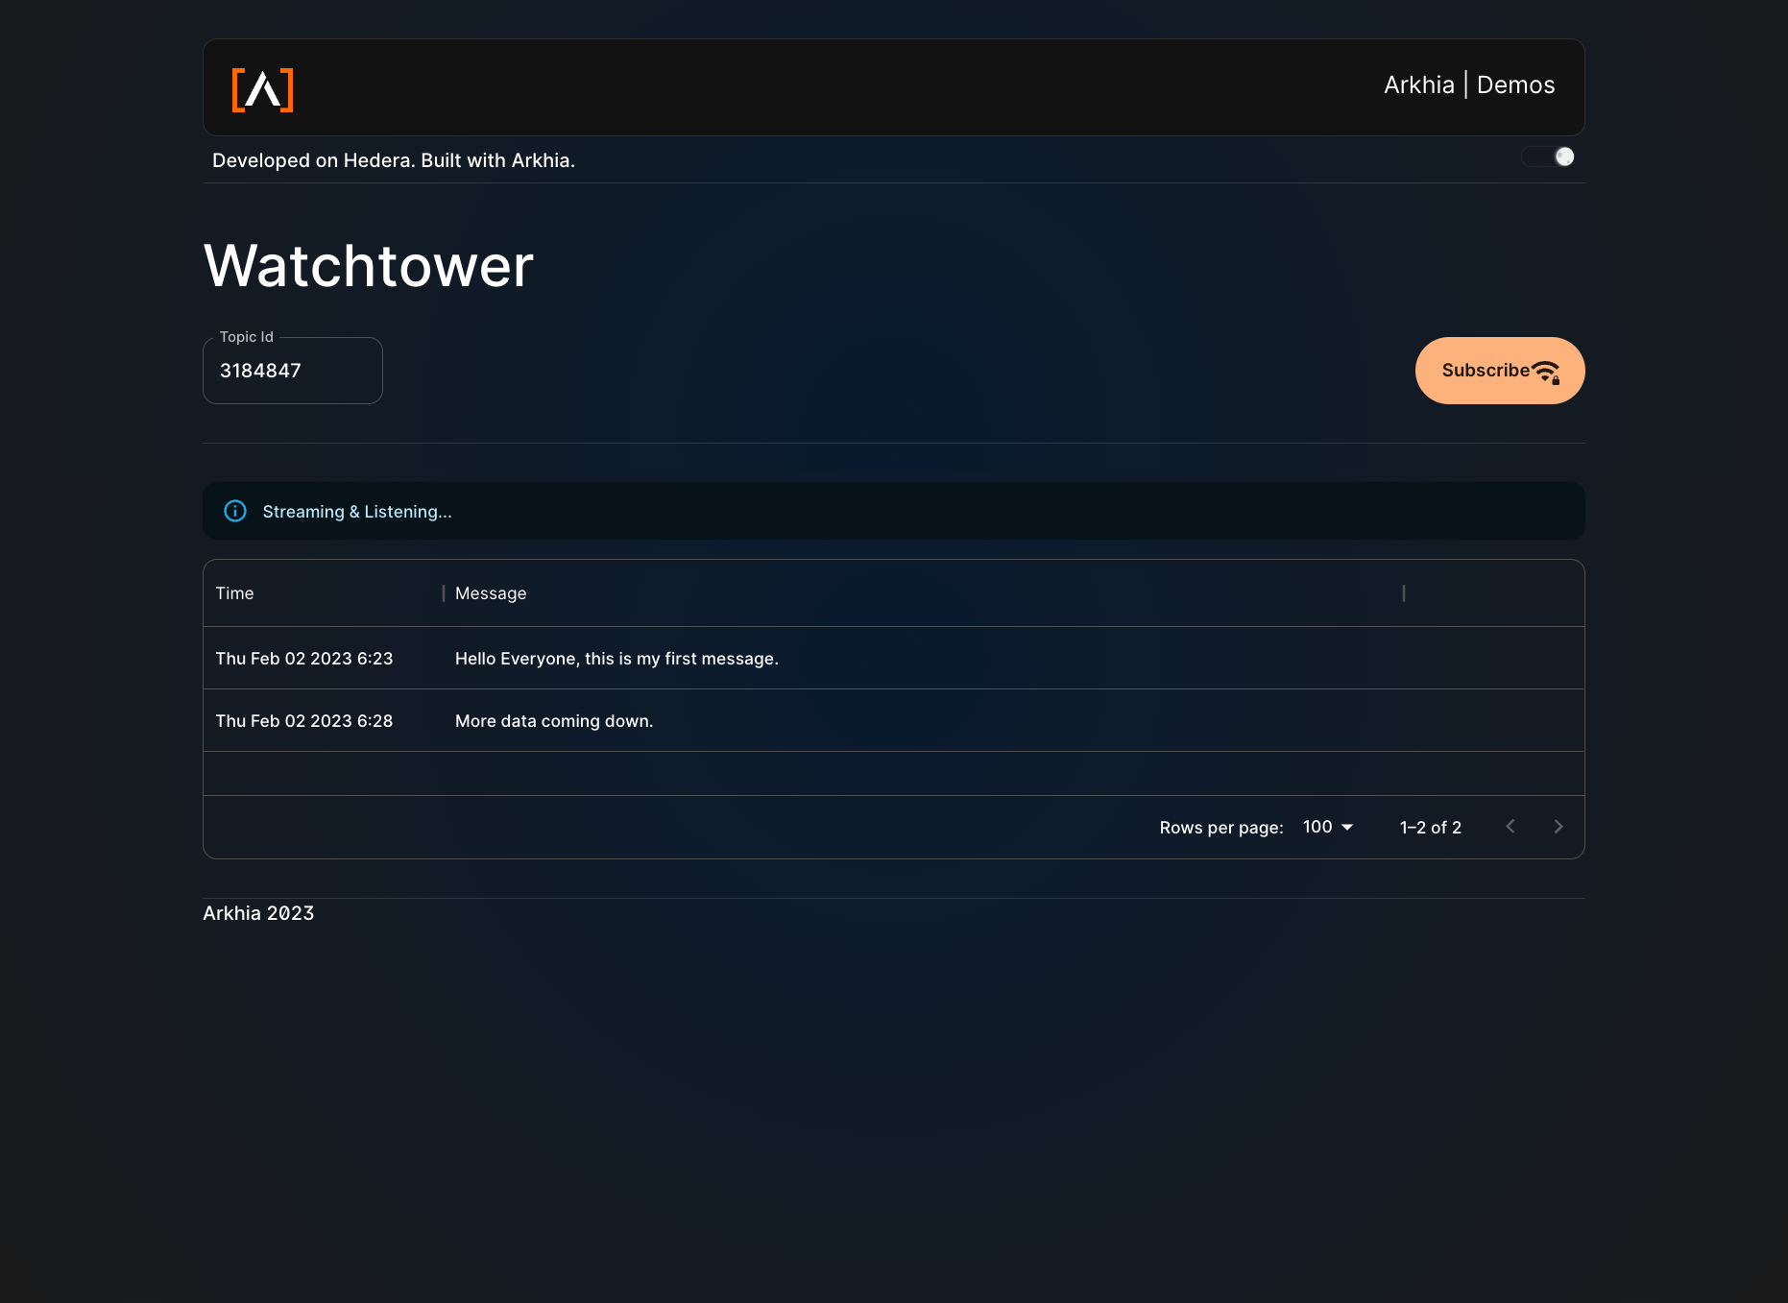This screenshot has height=1303, width=1788.
Task: Select the 'Thu Feb 02 2023 6:28' cell
Action: [304, 721]
